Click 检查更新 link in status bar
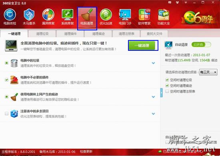This screenshot has height=156, width=220. 86,152
